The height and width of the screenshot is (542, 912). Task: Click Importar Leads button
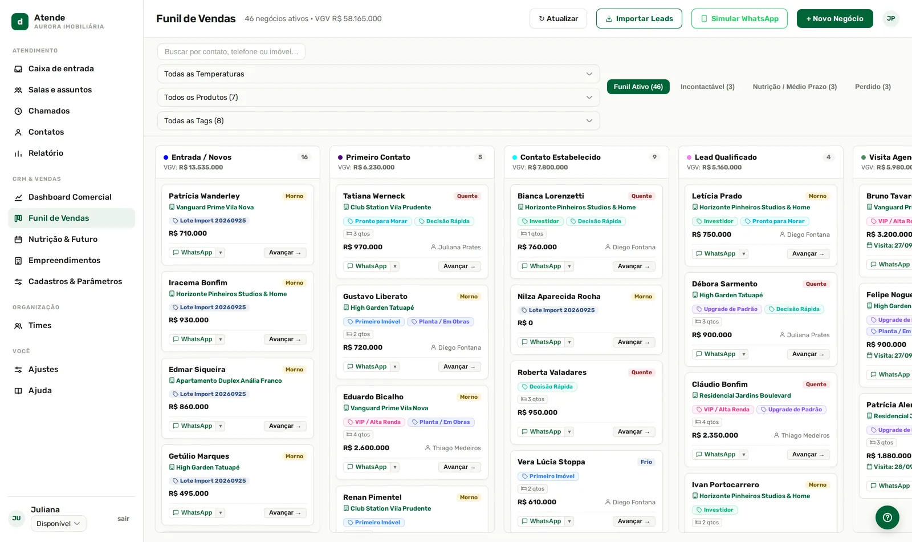(x=639, y=19)
